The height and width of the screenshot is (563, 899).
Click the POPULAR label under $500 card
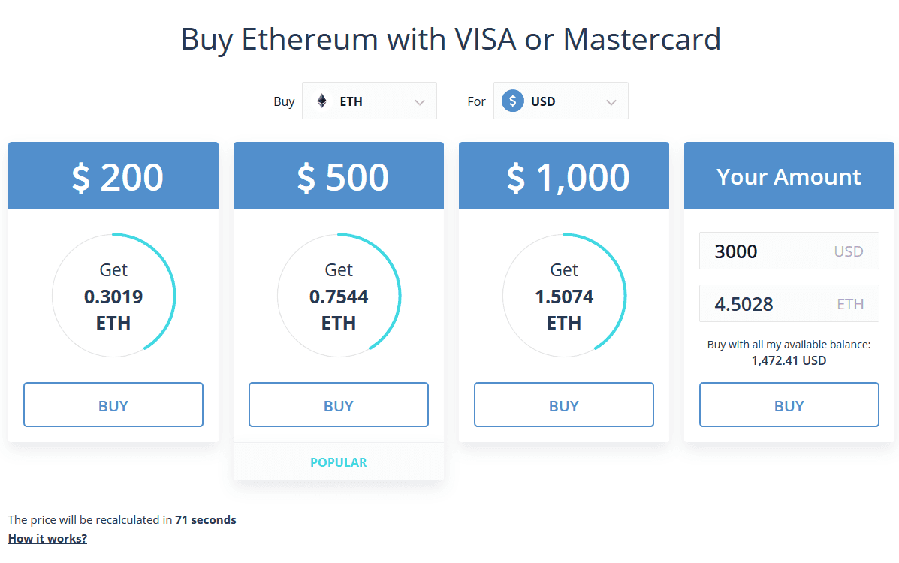coord(339,462)
